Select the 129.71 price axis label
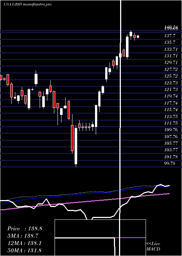This screenshot has height=256, width=182. pyautogui.click(x=171, y=63)
